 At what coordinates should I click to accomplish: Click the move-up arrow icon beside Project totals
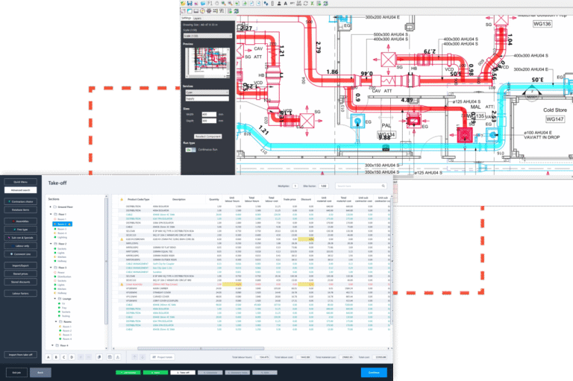tap(134, 357)
